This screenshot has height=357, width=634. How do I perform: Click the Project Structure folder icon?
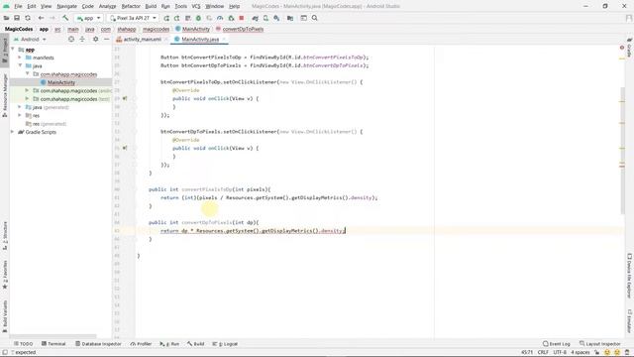290,18
